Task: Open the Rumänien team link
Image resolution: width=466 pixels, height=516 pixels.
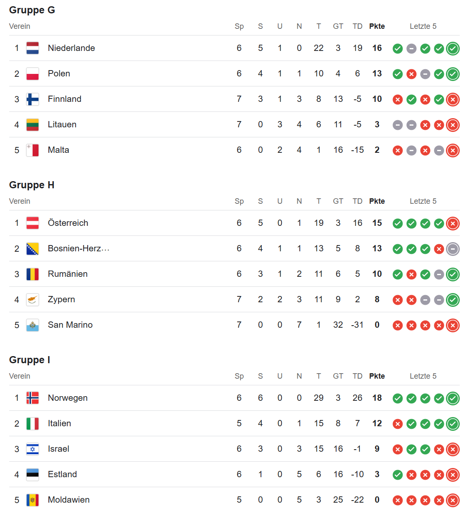Action: [68, 274]
